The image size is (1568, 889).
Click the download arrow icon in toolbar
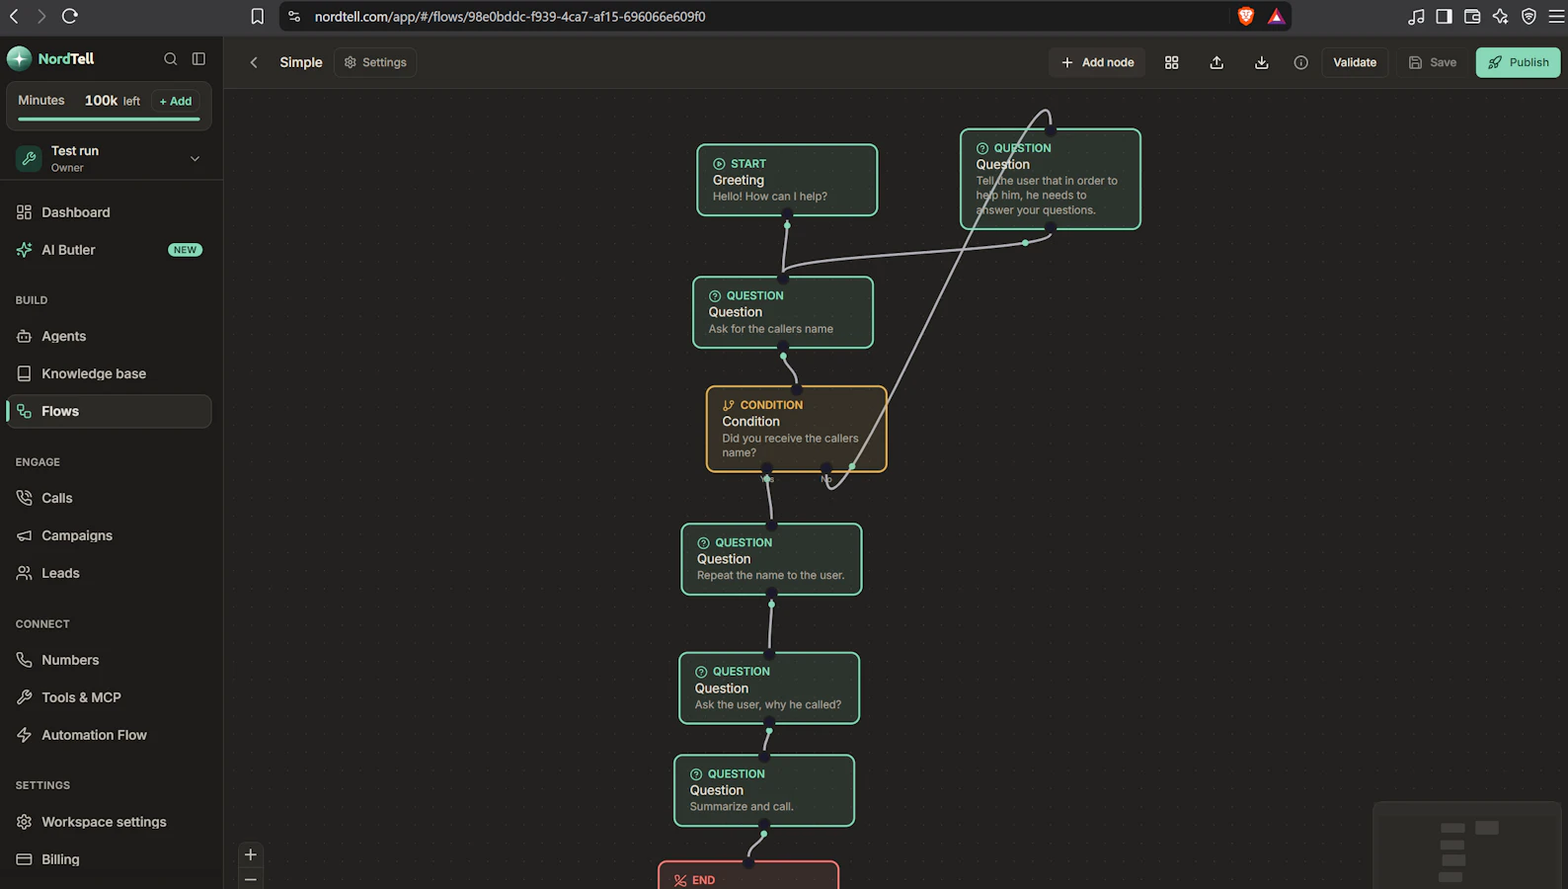(1262, 62)
